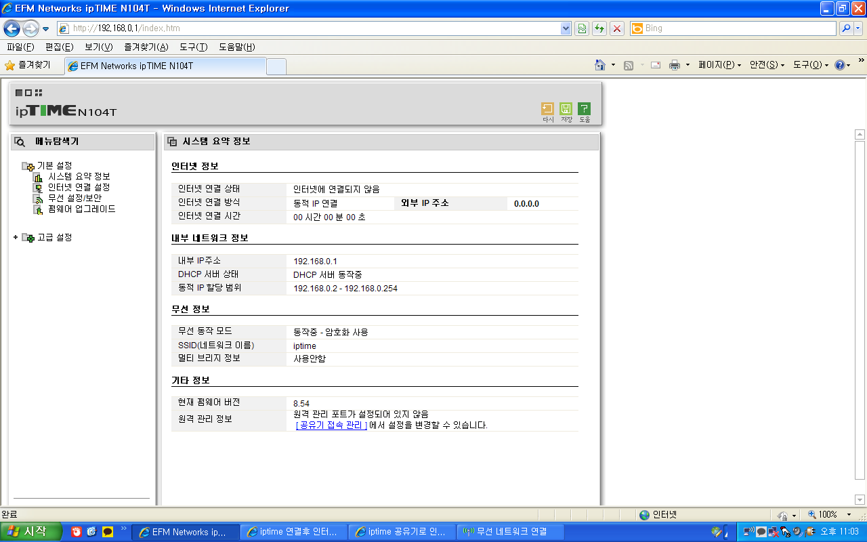This screenshot has height=542, width=867.
Task: Click the browser Forward arrow button
Action: pos(30,28)
